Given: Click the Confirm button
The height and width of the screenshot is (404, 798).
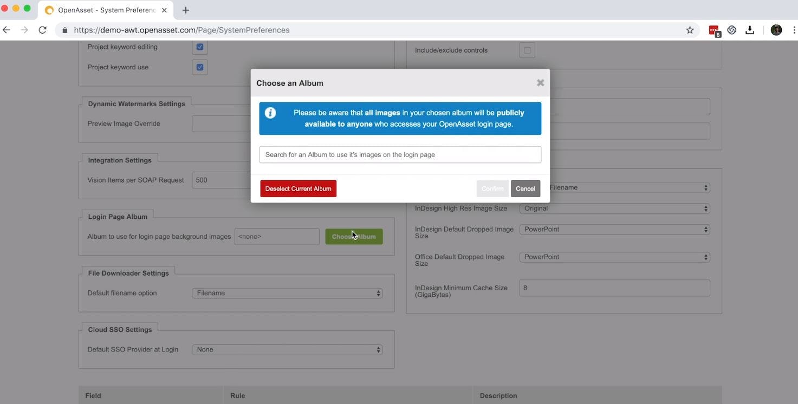Looking at the screenshot, I should coord(492,188).
